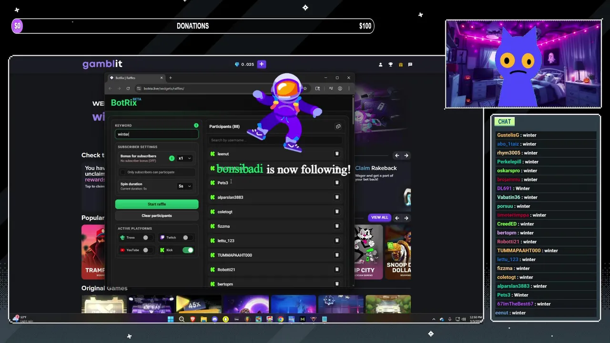Screen dimensions: 610x343
Task: Delete TUMMAPAAHT000 via trash icon
Action: 337,255
